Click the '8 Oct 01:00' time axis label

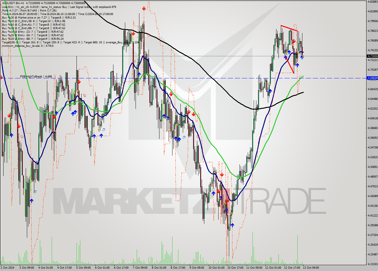click(x=159, y=268)
